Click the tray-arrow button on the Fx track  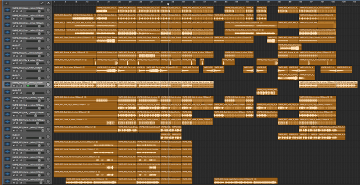point(21,71)
